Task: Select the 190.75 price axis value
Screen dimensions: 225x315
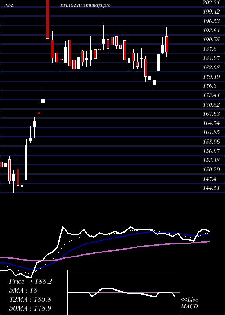Action: 212,40
